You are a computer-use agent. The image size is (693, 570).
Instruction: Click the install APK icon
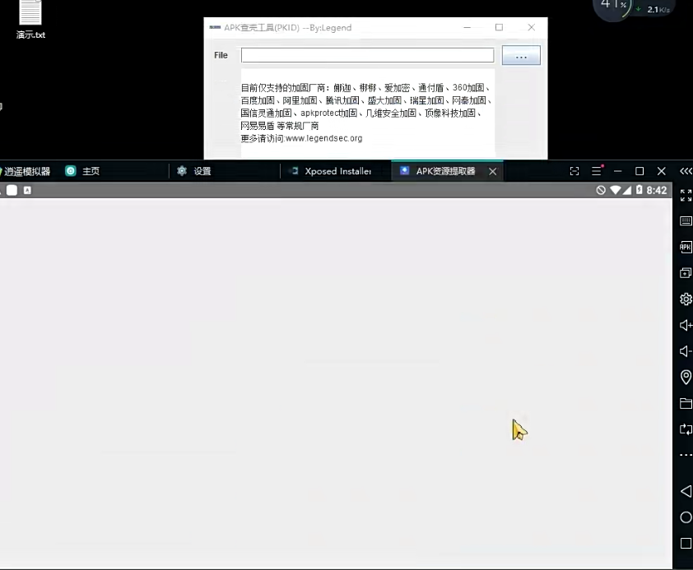pos(686,247)
